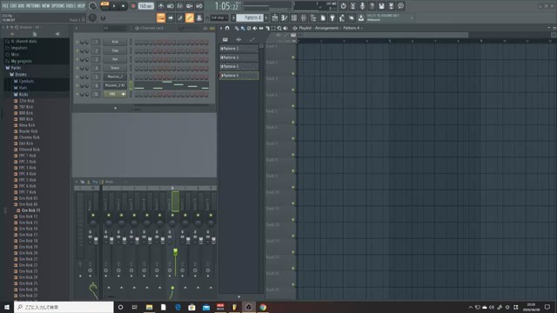Click the question mark help icon

(372, 6)
